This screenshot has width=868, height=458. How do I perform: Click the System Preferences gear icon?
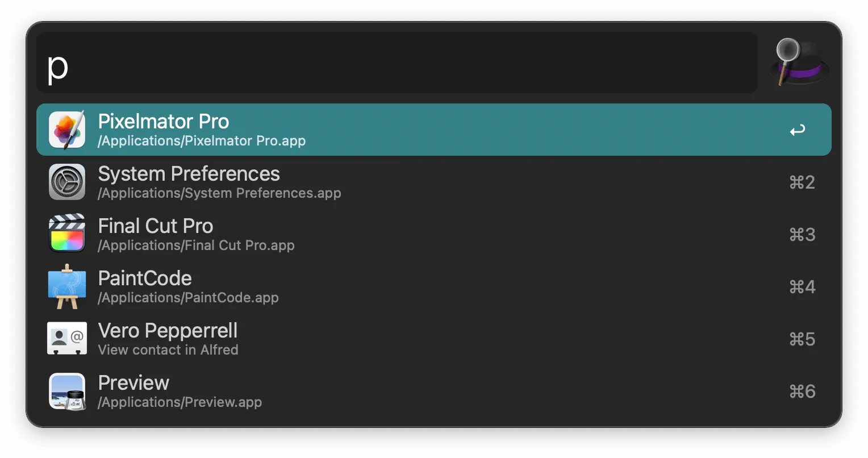click(67, 182)
